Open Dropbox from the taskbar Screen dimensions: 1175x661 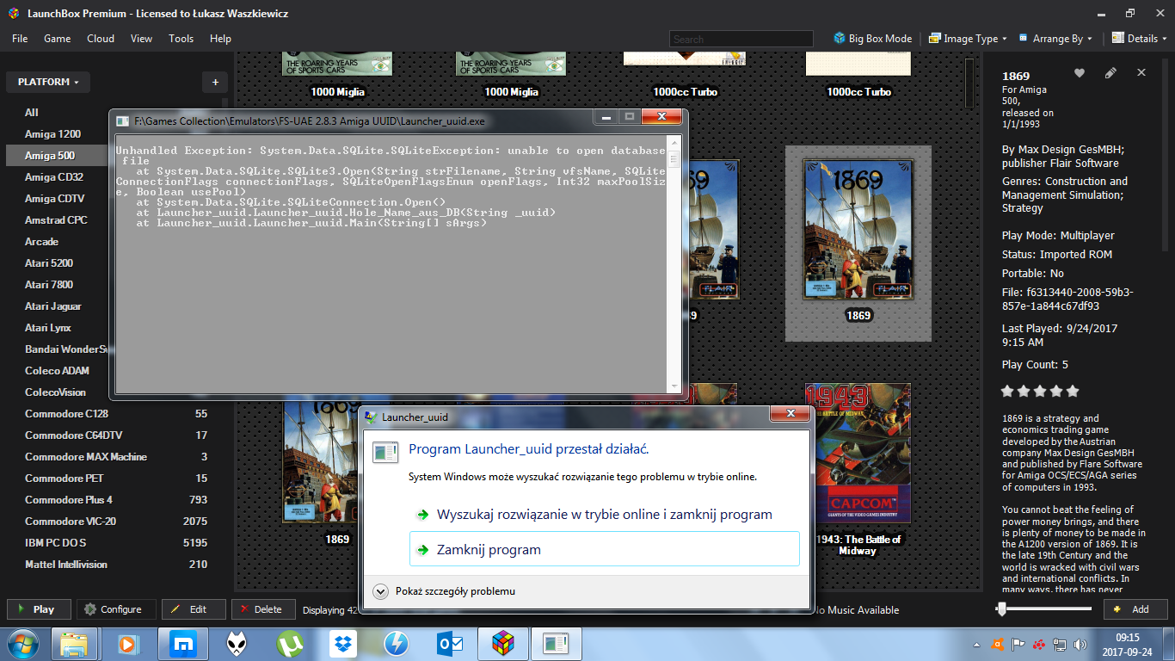click(342, 643)
